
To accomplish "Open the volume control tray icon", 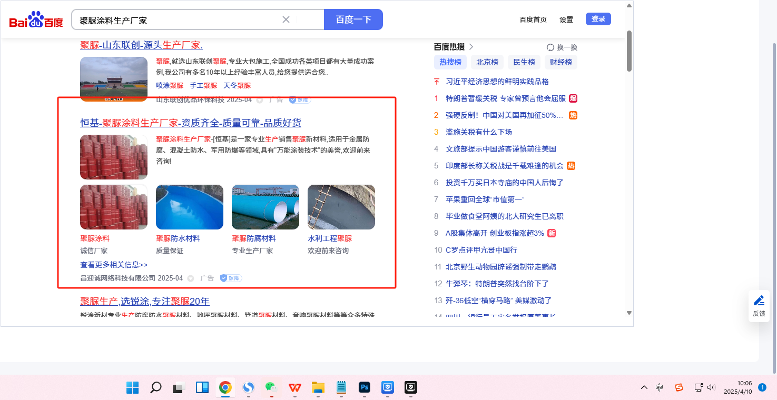I will point(711,388).
